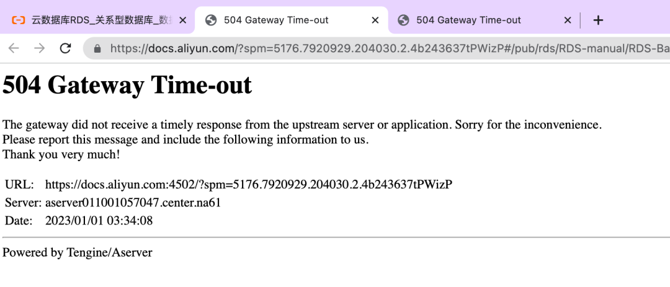Close the 云数据库RDS tab
Image resolution: width=670 pixels, height=287 pixels.
182,20
